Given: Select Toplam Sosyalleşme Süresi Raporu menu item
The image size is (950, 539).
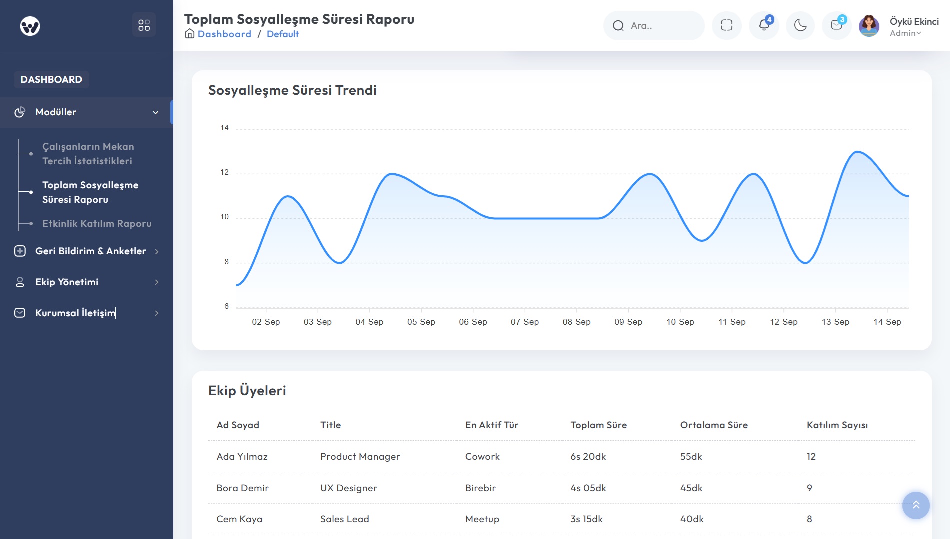Looking at the screenshot, I should point(90,192).
